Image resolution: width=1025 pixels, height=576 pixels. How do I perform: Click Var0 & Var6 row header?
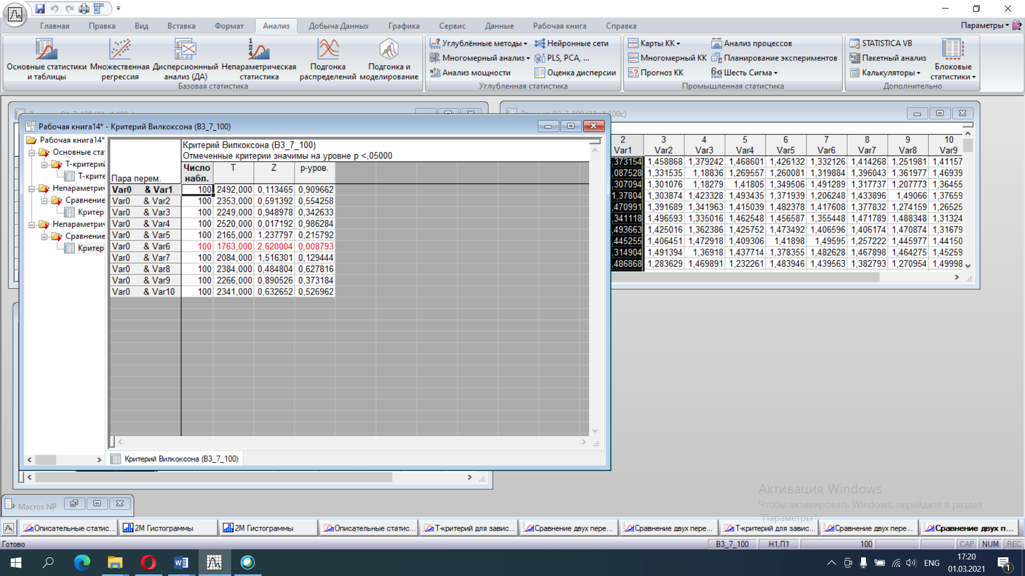tap(145, 246)
